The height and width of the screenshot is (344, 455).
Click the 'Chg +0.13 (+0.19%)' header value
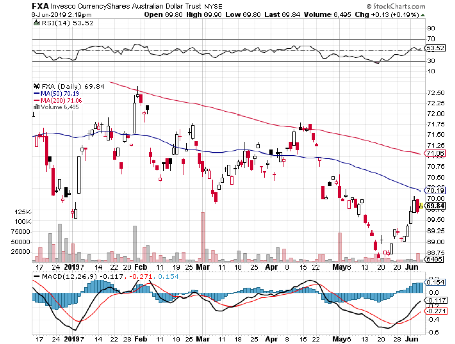pyautogui.click(x=387, y=15)
